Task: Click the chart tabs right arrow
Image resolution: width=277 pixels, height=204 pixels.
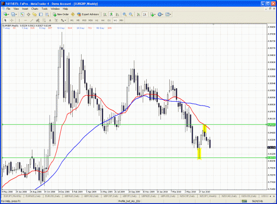Action: (x=274, y=196)
